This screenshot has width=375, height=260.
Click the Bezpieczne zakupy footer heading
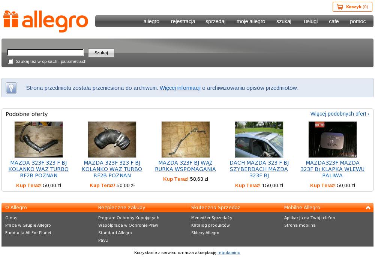(122, 208)
